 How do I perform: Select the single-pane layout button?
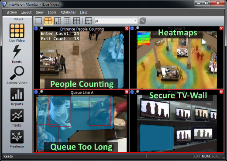click(x=38, y=21)
